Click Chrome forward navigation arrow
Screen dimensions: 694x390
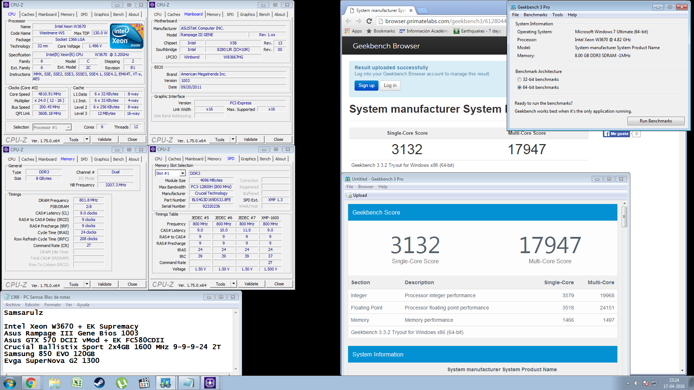(x=359, y=21)
